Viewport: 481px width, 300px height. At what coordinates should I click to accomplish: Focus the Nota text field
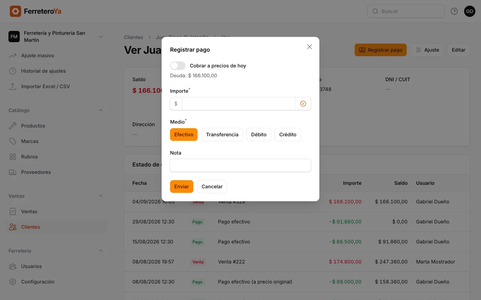[241, 165]
